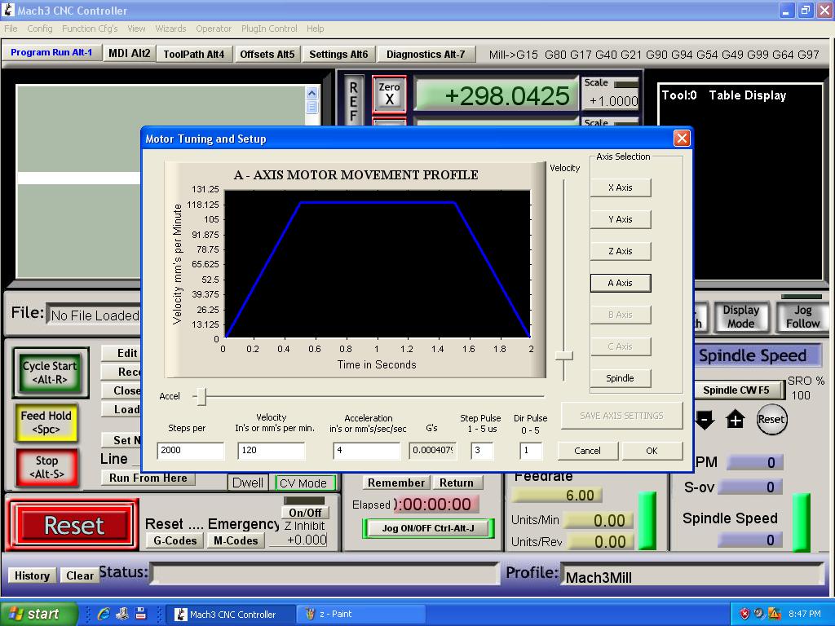Open the Function Cfg's menu
Viewport: 835px width, 626px height.
90,29
